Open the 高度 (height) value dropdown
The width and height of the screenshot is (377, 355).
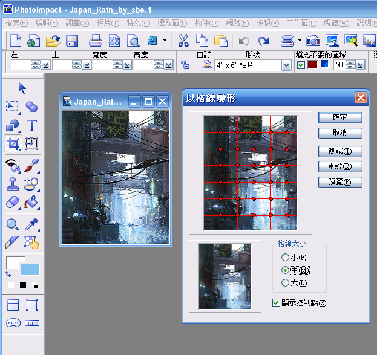[x=169, y=65]
